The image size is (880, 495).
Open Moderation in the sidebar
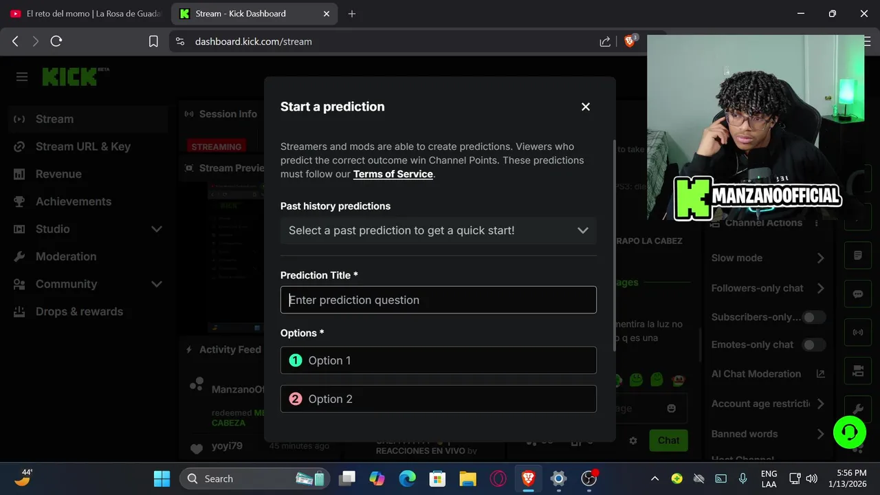tap(88, 256)
